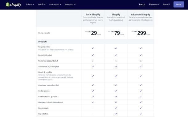The height and width of the screenshot is (117, 188).
Task: Expand the Inizia dropdown menu
Action: (x=30, y=4)
